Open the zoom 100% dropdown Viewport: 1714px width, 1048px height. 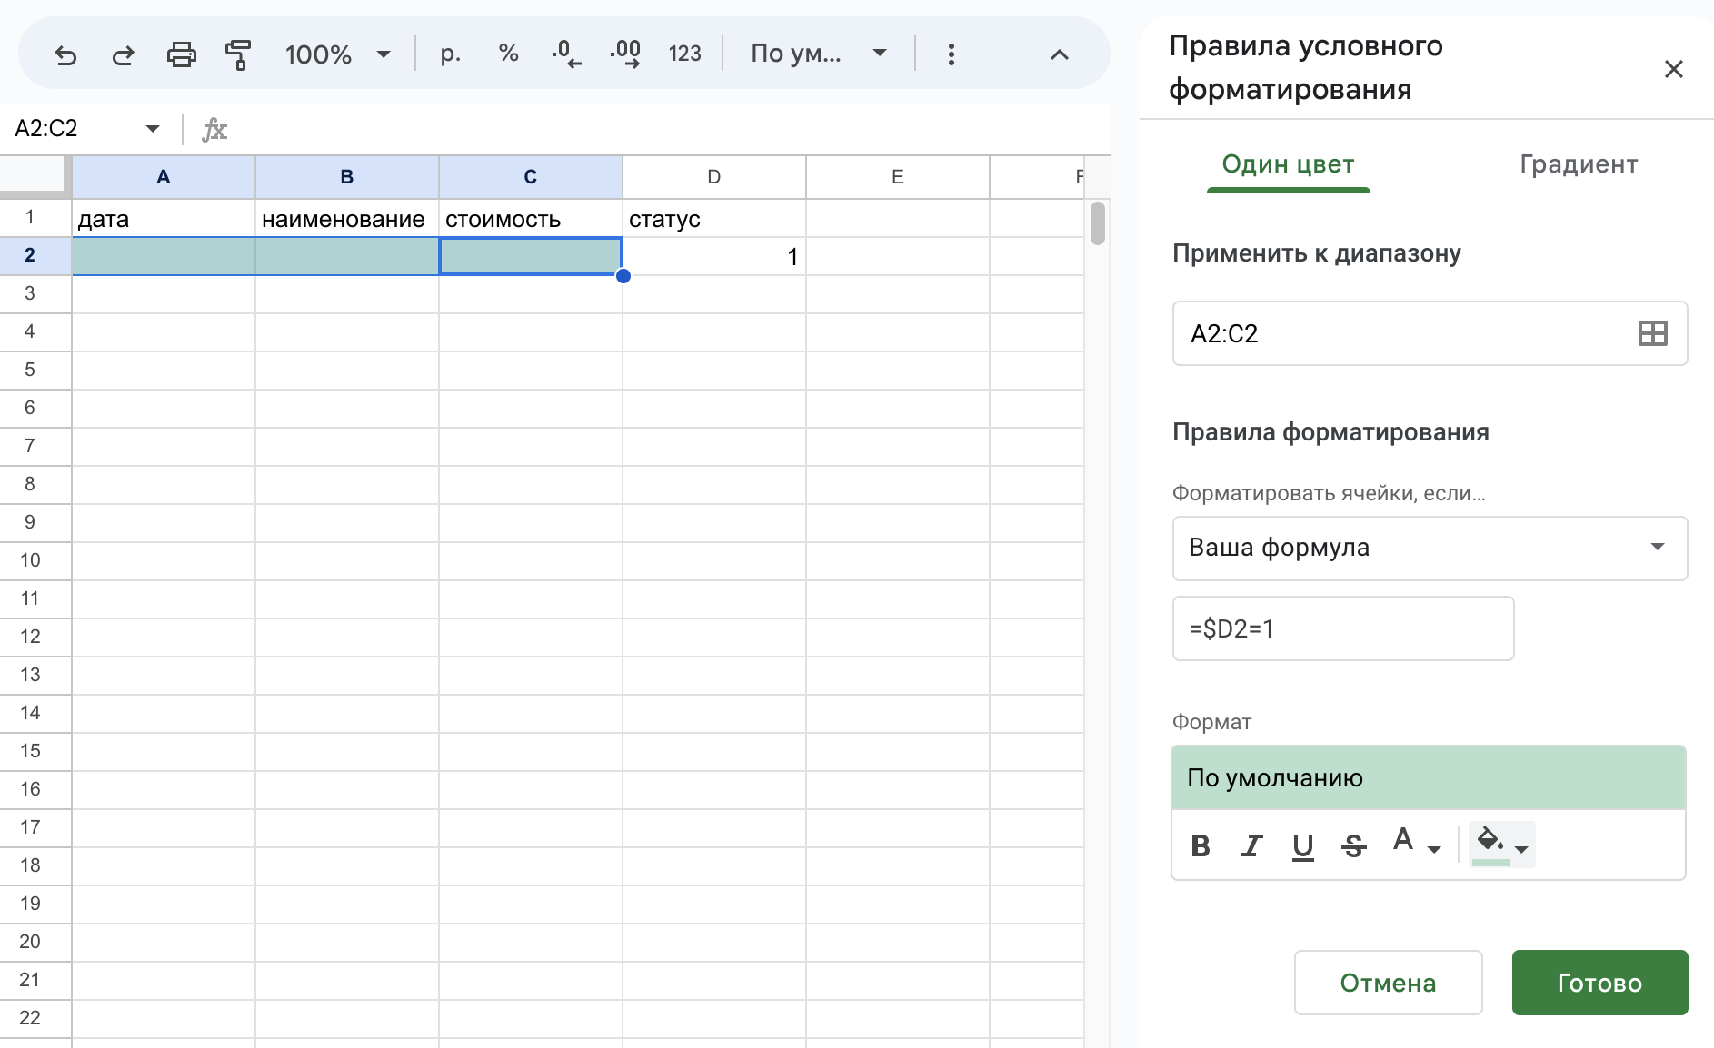pos(337,54)
